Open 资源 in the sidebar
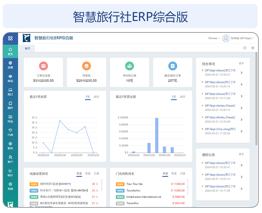Image resolution: width=262 pixels, height=213 pixels. coord(10,65)
